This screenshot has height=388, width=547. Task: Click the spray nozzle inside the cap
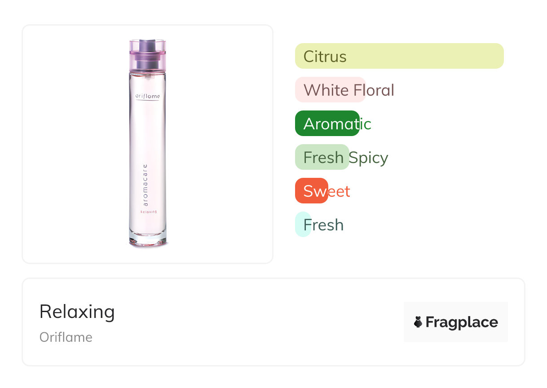click(x=148, y=44)
